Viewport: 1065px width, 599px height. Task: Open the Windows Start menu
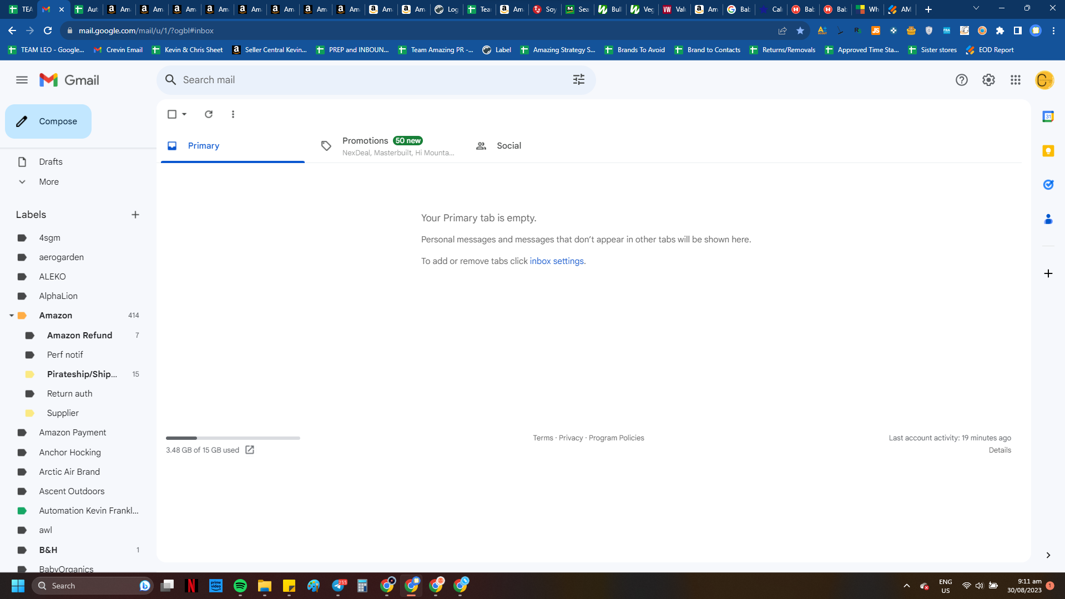coord(18,586)
